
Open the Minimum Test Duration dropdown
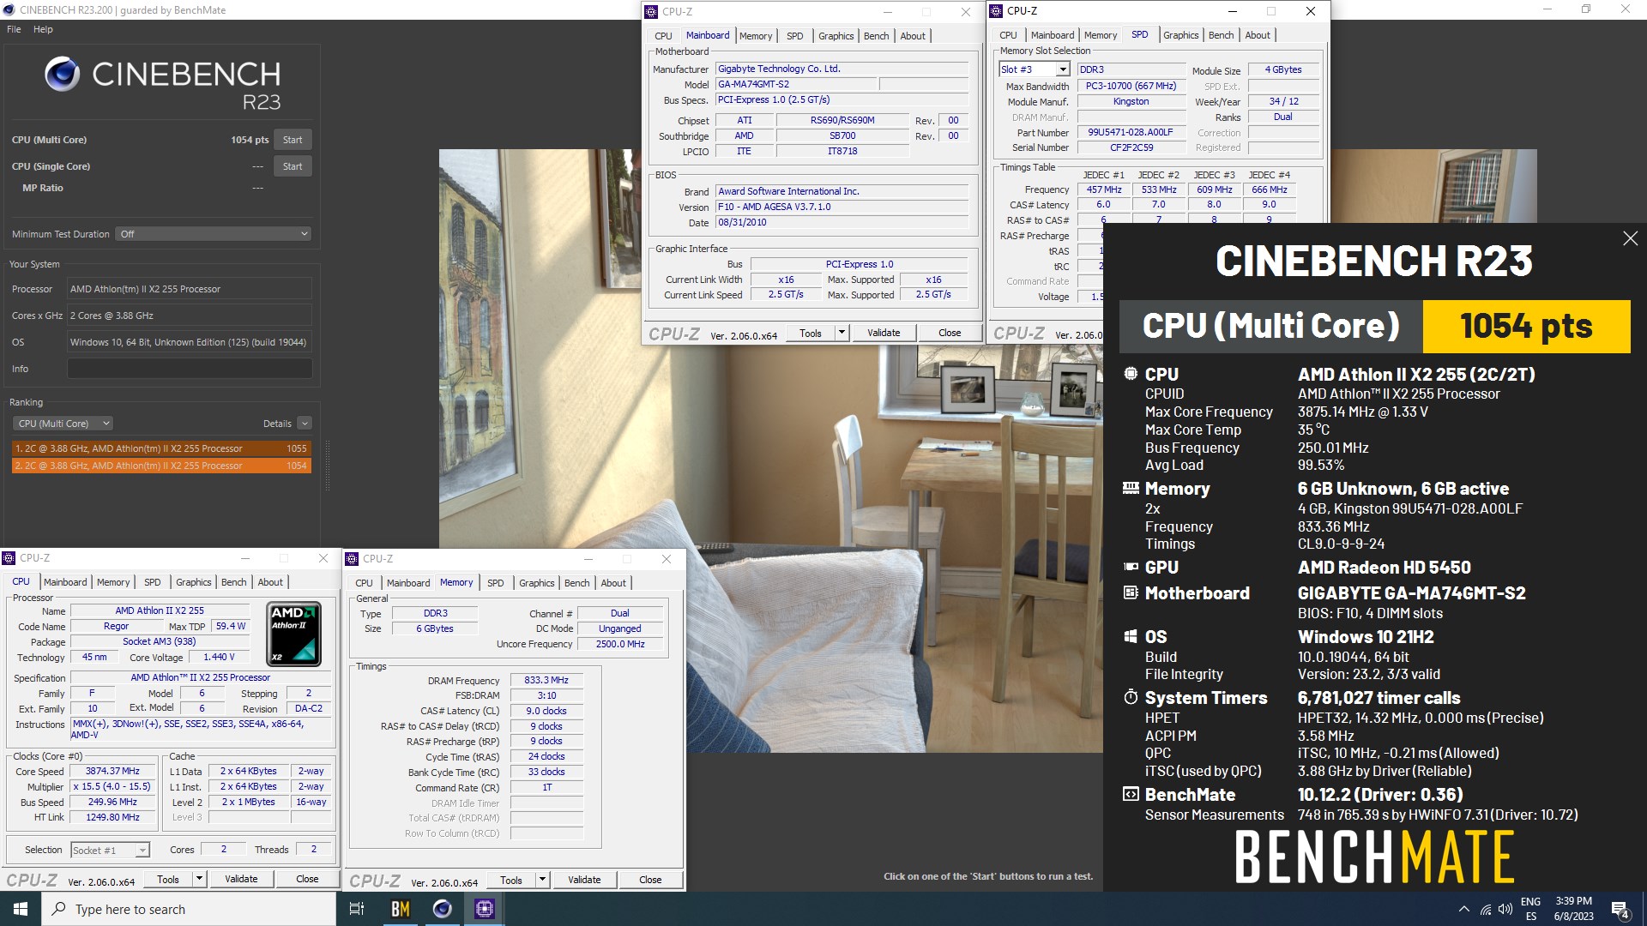(214, 234)
